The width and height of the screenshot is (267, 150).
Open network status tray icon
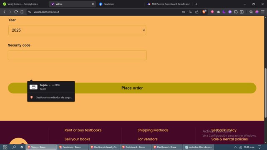pyautogui.click(x=240, y=147)
